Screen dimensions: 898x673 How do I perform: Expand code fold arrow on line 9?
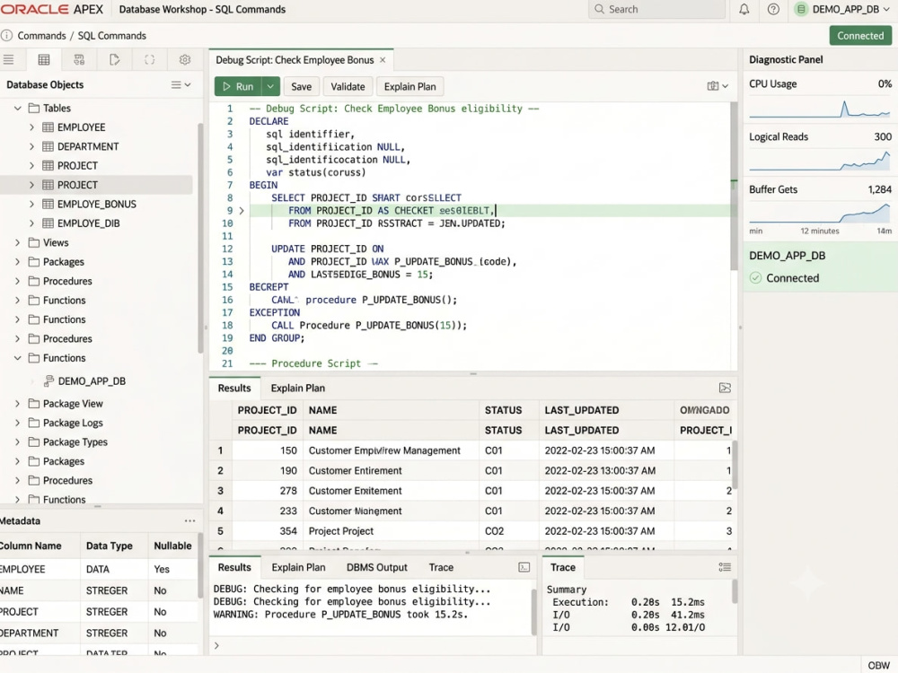241,211
